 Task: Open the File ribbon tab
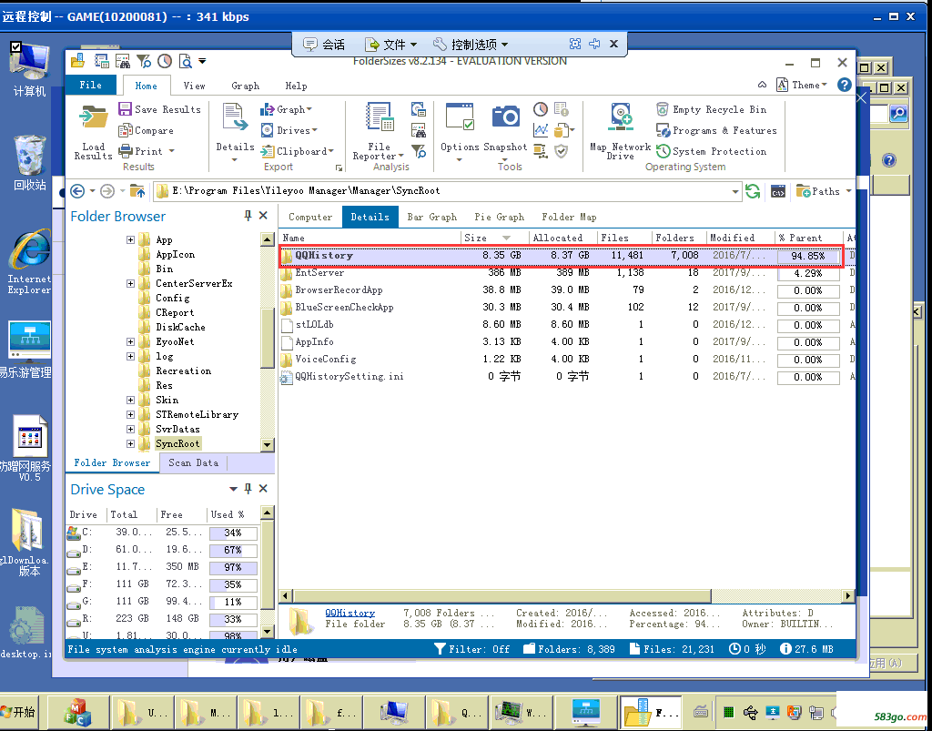pyautogui.click(x=91, y=85)
